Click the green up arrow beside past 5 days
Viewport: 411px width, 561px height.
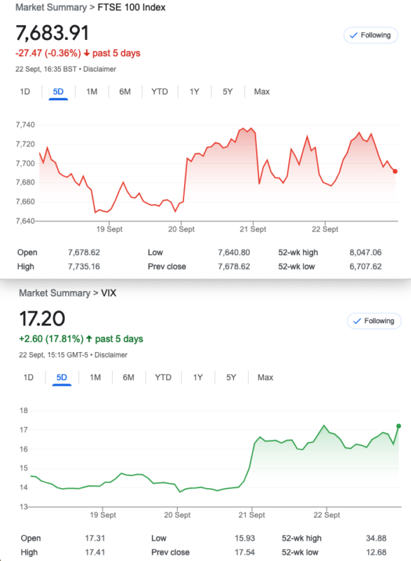point(89,339)
